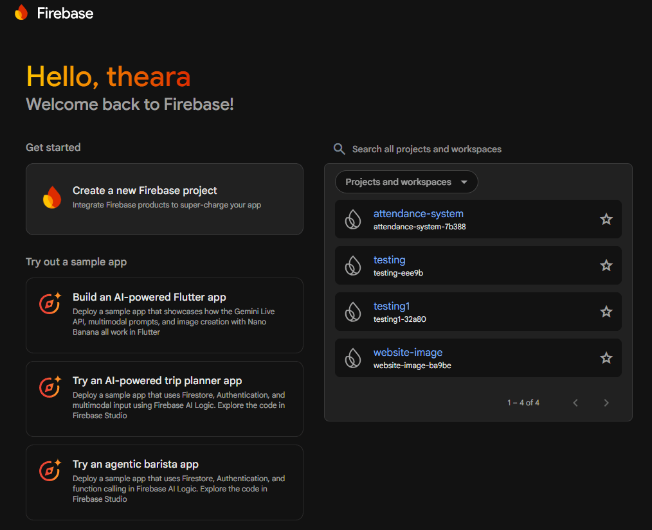652x530 pixels.
Task: Toggle favorite star for testing1 project
Action: pyautogui.click(x=606, y=312)
